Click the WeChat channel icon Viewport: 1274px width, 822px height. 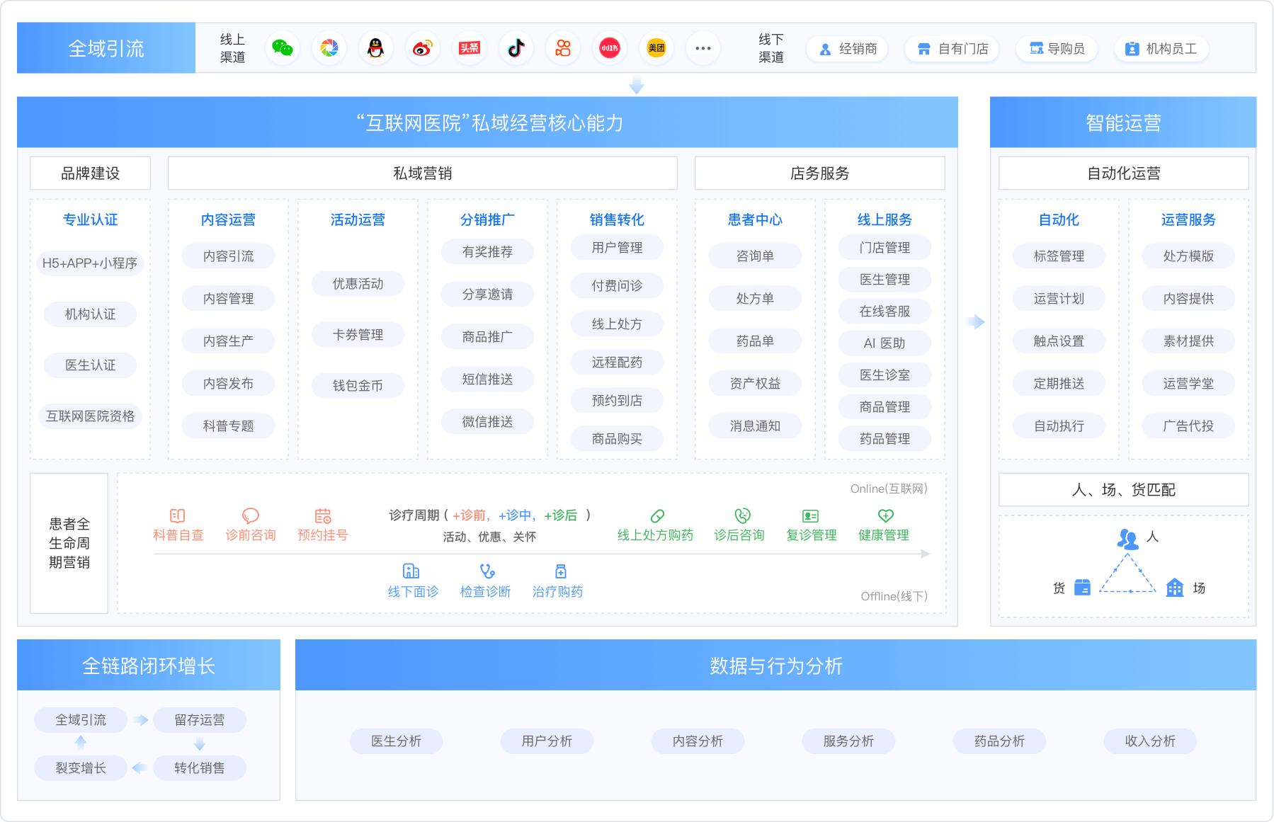283,48
